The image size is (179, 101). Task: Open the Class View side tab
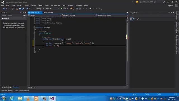tap(177, 50)
